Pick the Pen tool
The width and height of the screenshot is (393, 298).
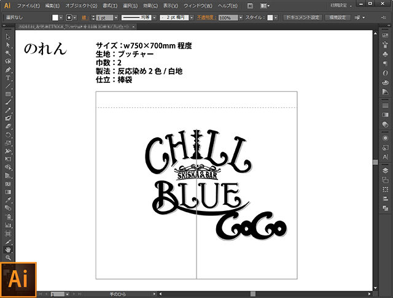(9, 69)
